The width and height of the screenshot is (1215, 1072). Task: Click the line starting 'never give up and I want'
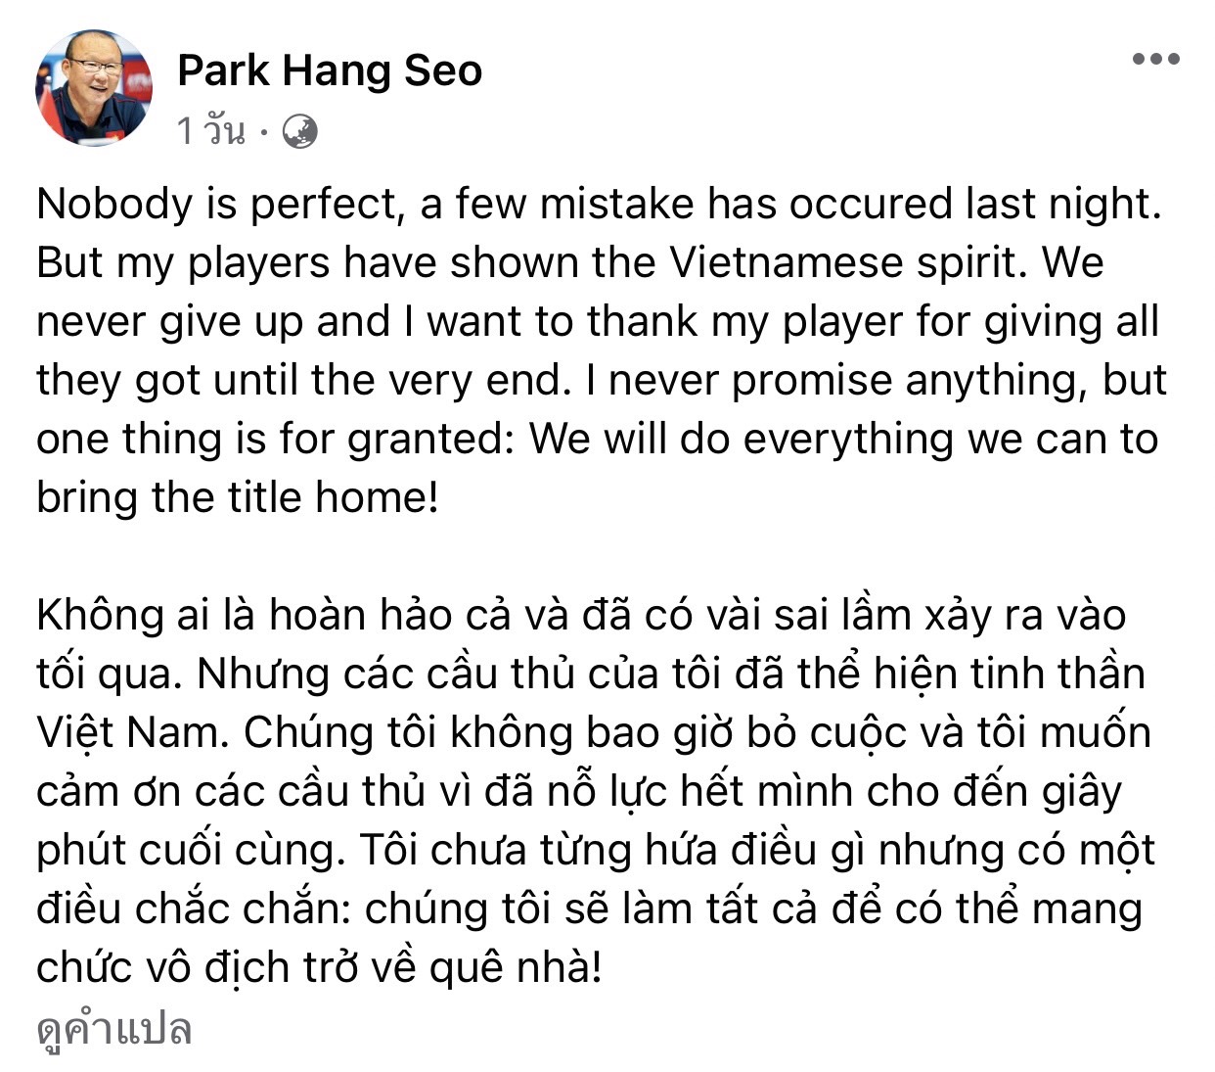click(x=598, y=321)
